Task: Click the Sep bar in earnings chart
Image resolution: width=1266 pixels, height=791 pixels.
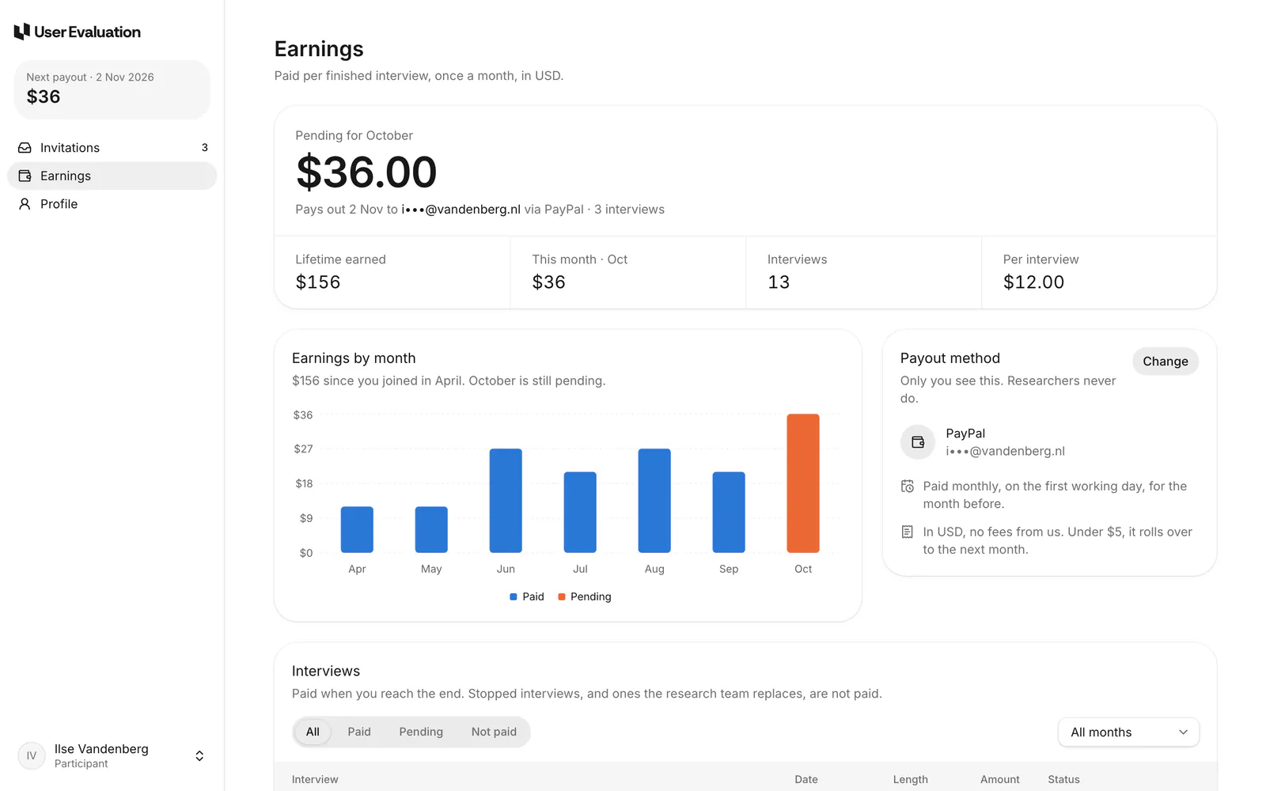Action: pos(729,513)
